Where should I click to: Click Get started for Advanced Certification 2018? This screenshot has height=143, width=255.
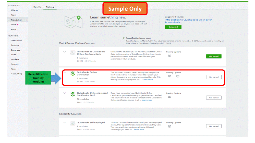(x=214, y=98)
